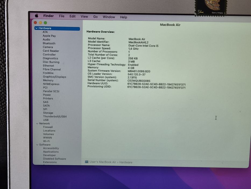
Task: Select Firewall under Network
Action: pos(48,127)
